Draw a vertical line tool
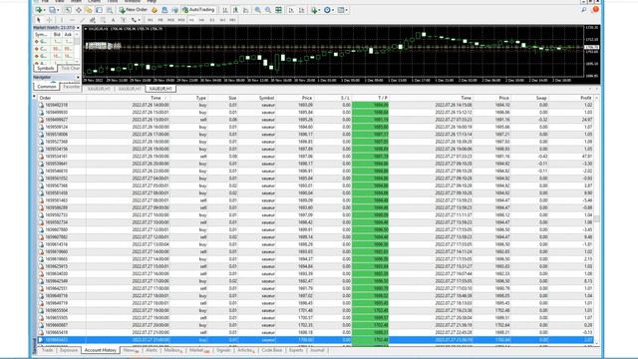Image resolution: width=638 pixels, height=359 pixels. (x=62, y=20)
